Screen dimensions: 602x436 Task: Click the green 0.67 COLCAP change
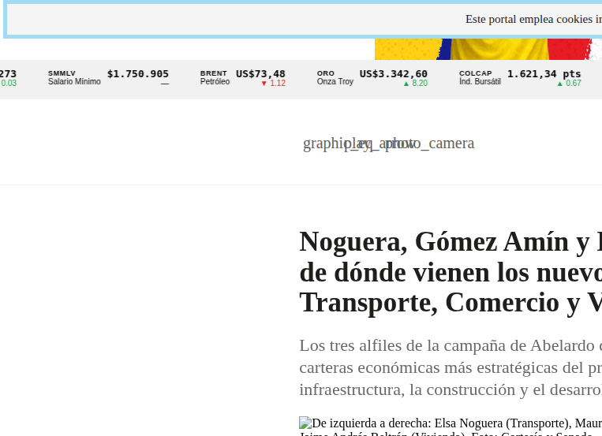point(569,84)
